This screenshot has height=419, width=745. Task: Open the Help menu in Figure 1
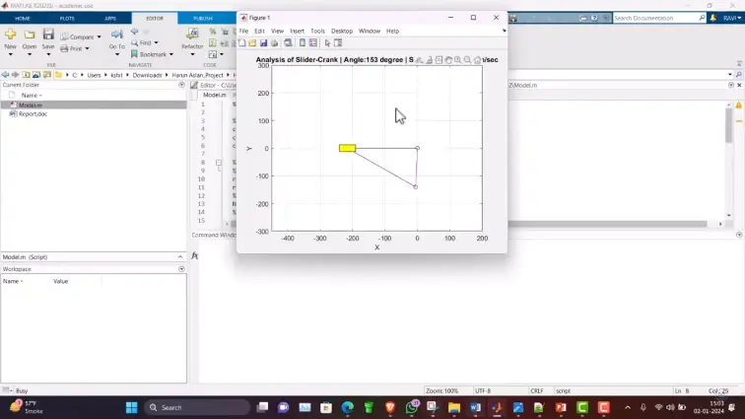pos(392,31)
